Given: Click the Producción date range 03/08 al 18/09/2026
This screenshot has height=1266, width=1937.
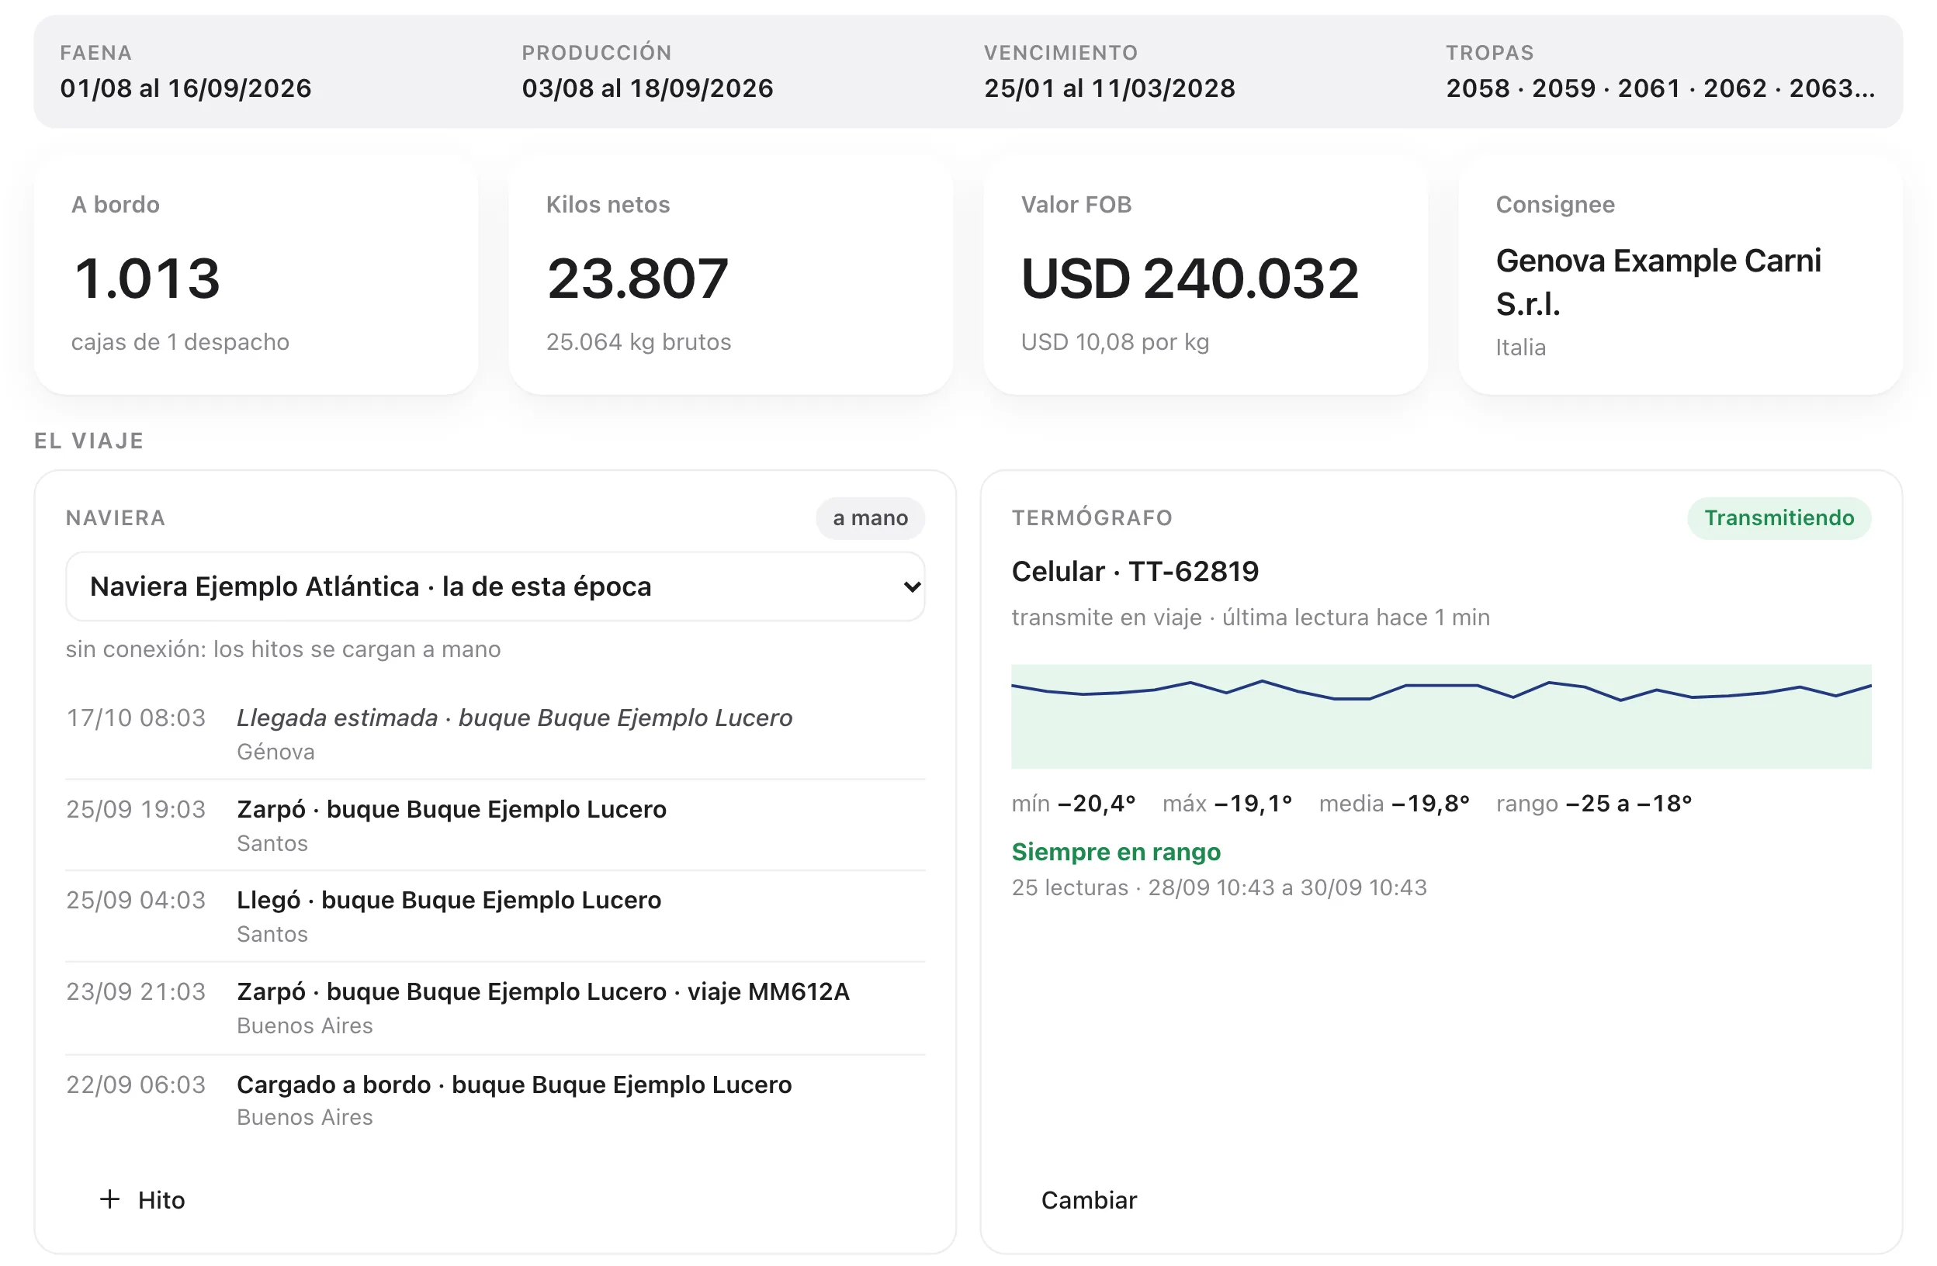Looking at the screenshot, I should [x=648, y=88].
